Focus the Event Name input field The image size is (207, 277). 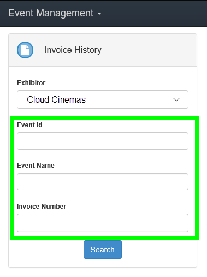(103, 181)
